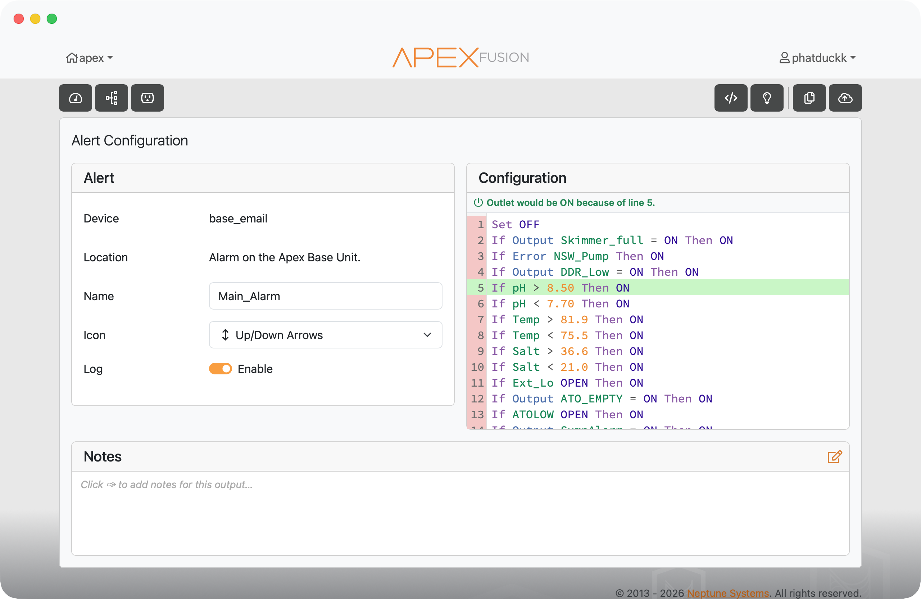Open the lightbulb hints icon
The image size is (921, 599).
pyautogui.click(x=767, y=98)
